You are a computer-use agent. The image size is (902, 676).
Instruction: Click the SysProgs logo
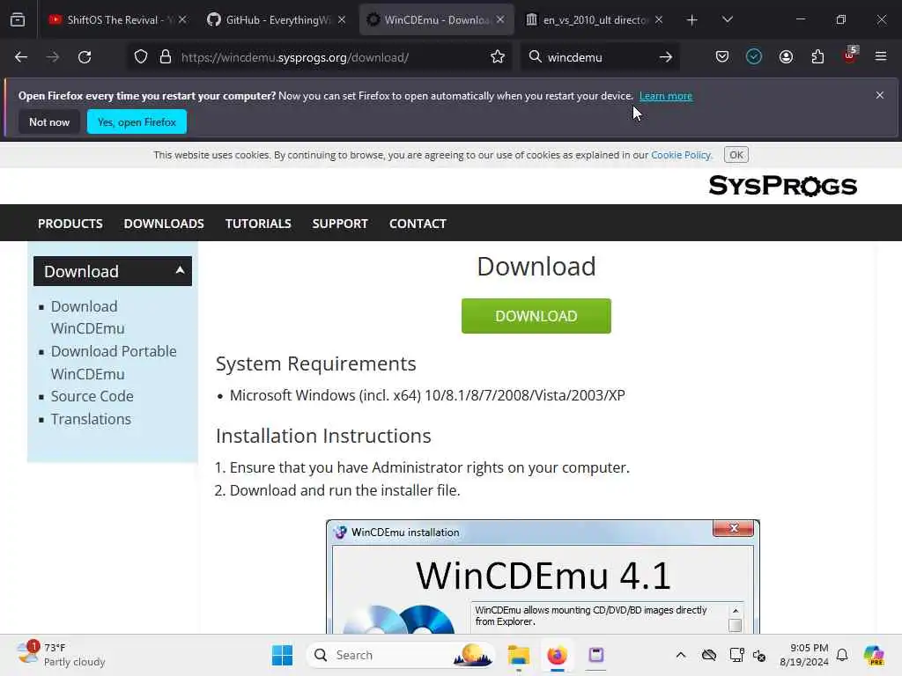783,185
